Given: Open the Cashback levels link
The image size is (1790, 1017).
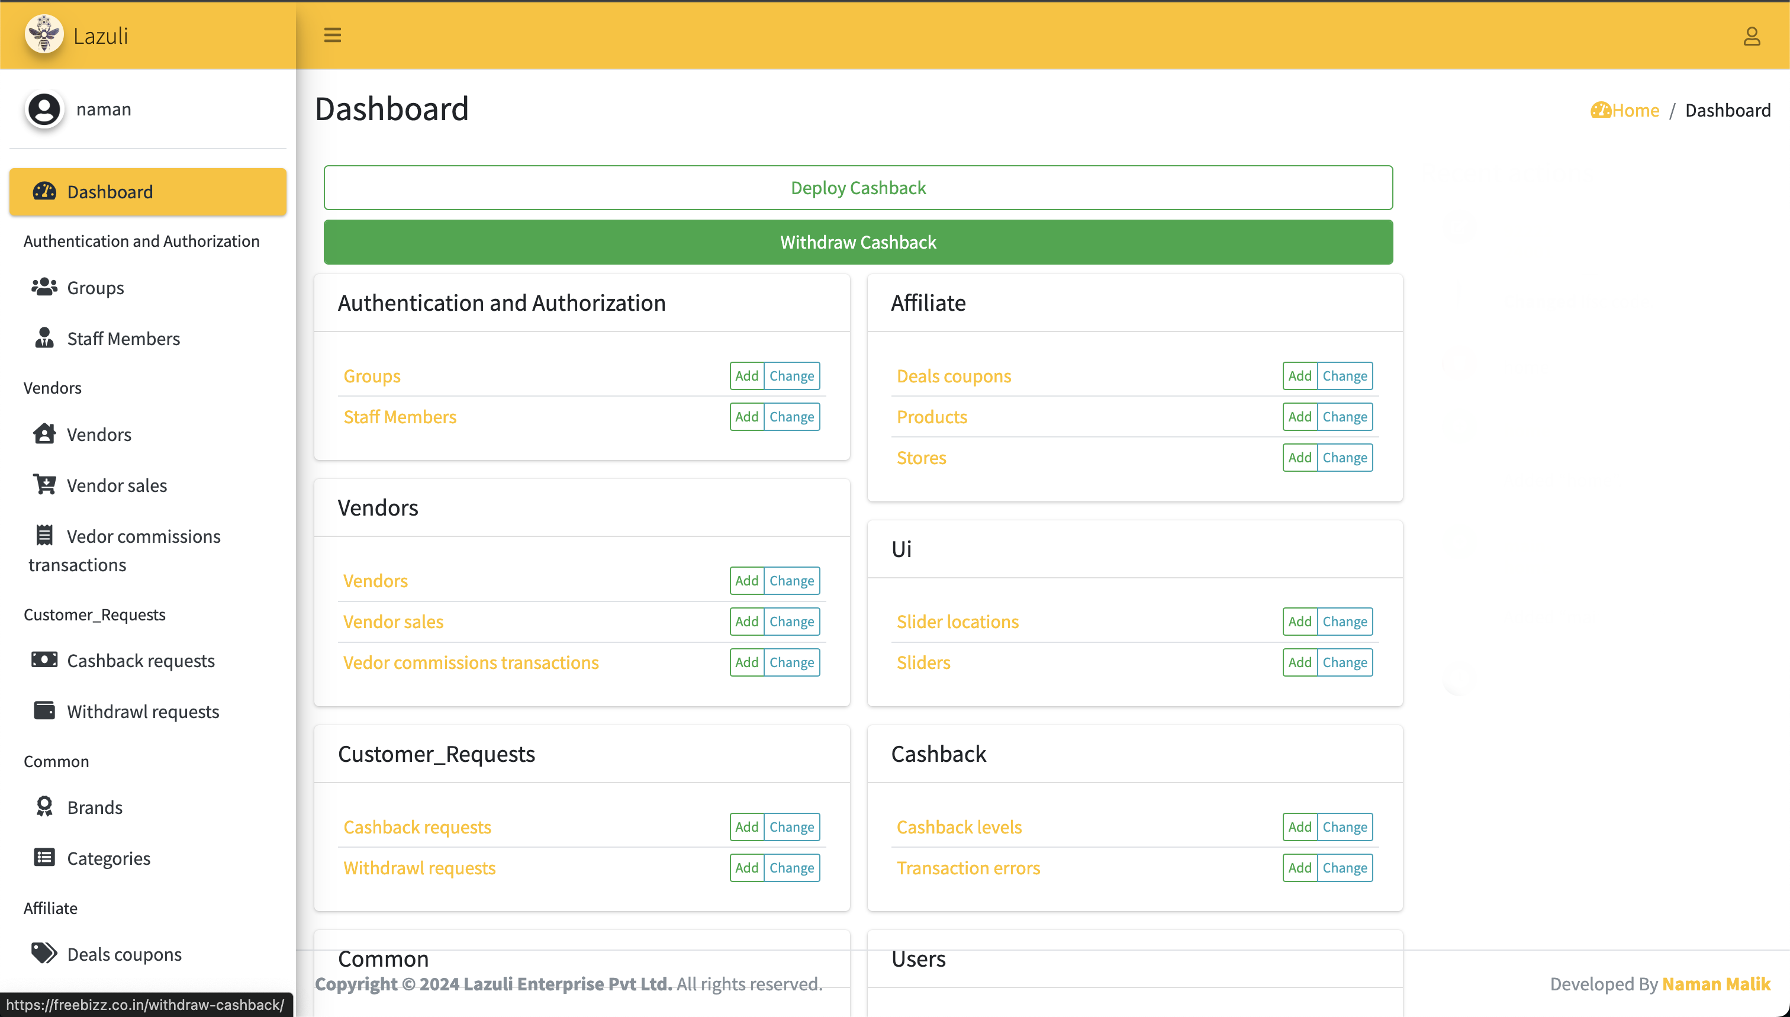Looking at the screenshot, I should [x=959, y=826].
